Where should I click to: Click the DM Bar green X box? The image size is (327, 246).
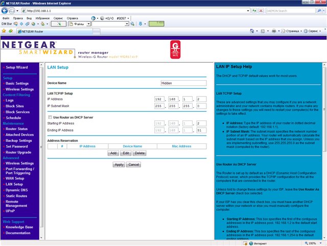click(x=59, y=24)
